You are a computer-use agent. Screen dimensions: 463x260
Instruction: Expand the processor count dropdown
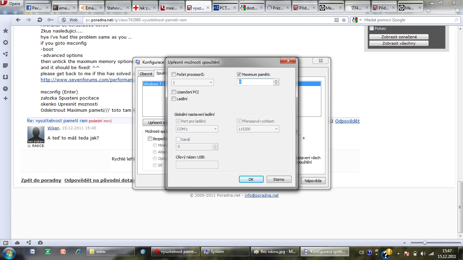pos(193,83)
